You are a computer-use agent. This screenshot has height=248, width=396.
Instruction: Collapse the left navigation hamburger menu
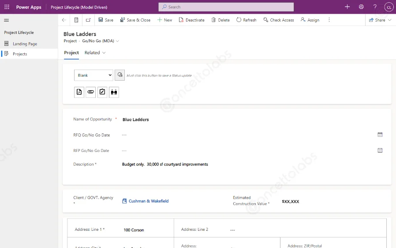pyautogui.click(x=7, y=20)
